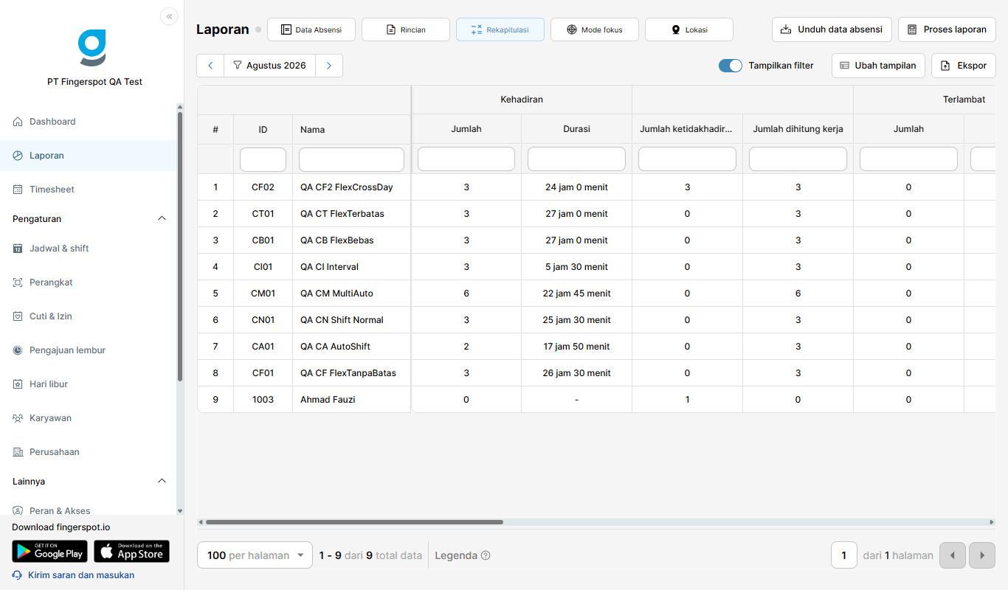Select the Rekapitulasi tab

tap(500, 29)
